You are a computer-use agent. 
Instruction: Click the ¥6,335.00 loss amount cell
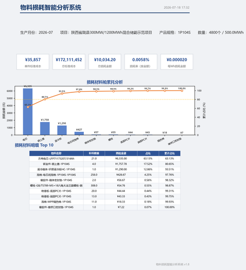click(x=121, y=159)
